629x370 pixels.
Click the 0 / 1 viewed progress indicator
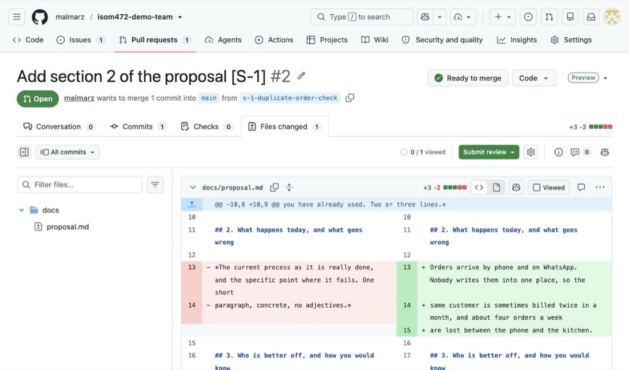tap(423, 152)
